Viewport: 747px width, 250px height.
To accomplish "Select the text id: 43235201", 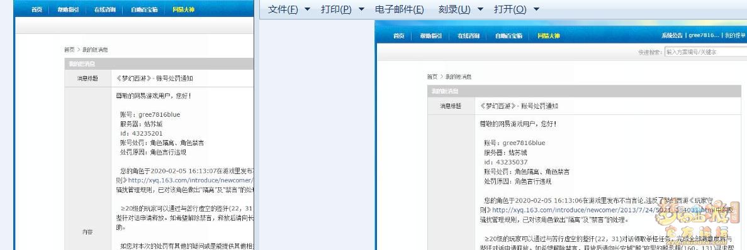I will [142, 134].
